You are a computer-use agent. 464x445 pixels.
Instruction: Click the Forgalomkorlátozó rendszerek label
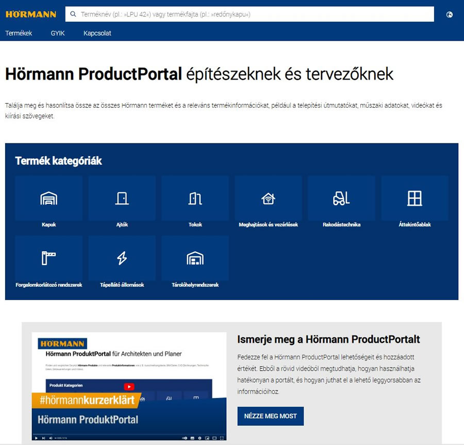(49, 285)
